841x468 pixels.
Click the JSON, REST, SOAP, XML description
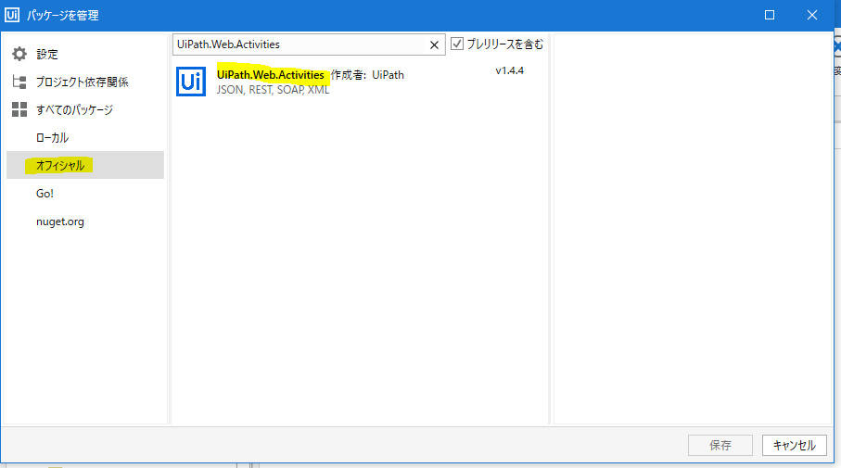tap(273, 90)
